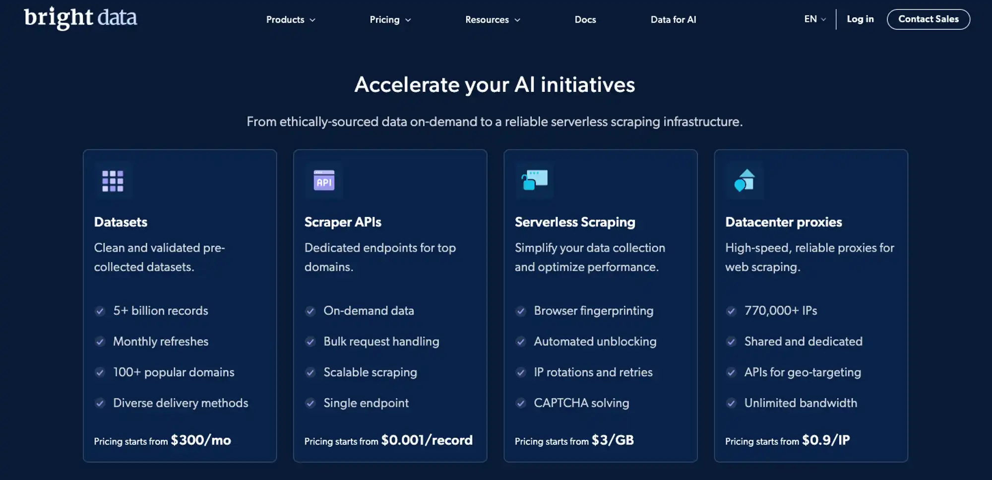Click checkmark next to On-demand data
Viewport: 992px width, 480px height.
tap(310, 311)
